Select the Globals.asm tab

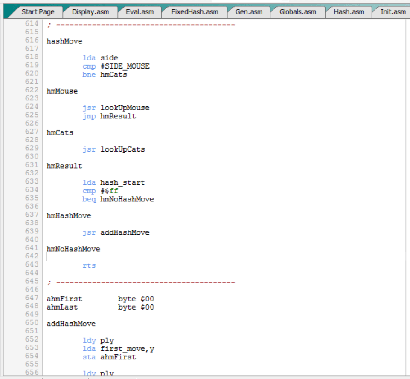coord(298,12)
